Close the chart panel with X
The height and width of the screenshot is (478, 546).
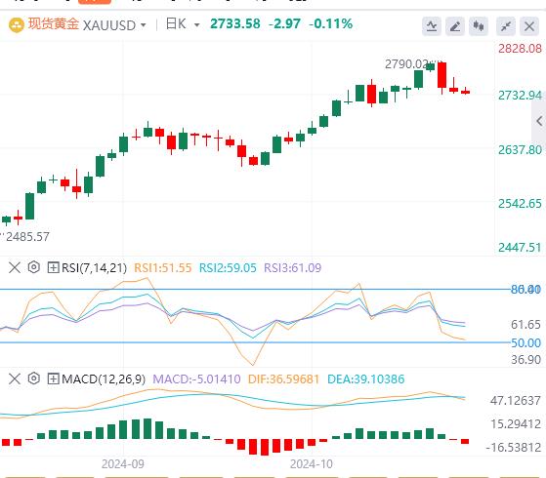pos(529,26)
